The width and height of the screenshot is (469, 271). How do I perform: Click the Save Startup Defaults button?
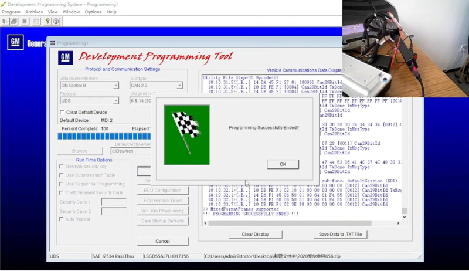pos(162,221)
